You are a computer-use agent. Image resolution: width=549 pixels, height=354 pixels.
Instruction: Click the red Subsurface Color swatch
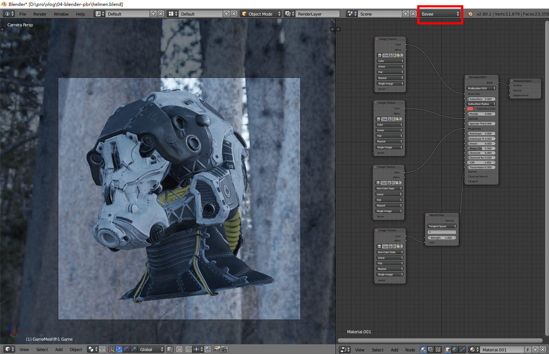click(x=470, y=109)
